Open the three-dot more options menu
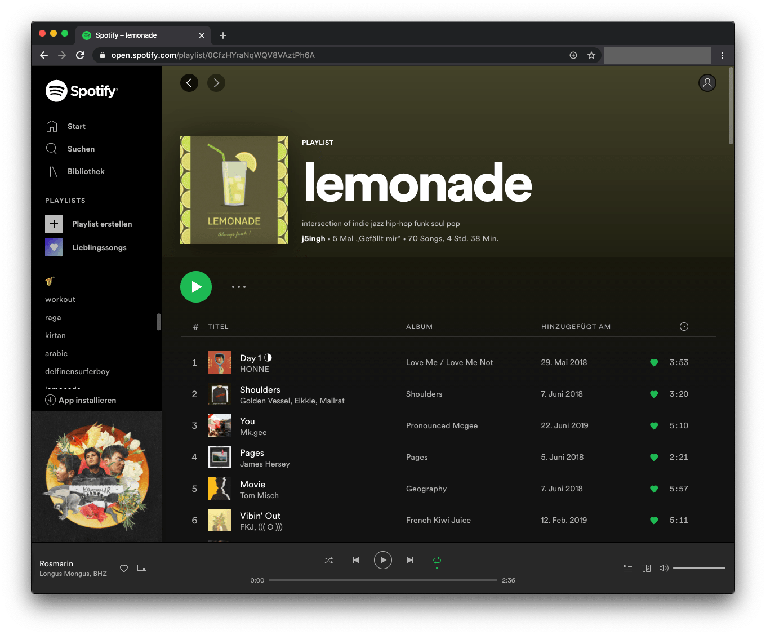The width and height of the screenshot is (766, 635). 239,287
